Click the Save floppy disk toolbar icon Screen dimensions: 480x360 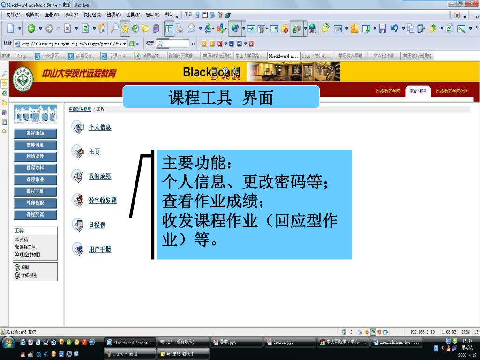382,29
